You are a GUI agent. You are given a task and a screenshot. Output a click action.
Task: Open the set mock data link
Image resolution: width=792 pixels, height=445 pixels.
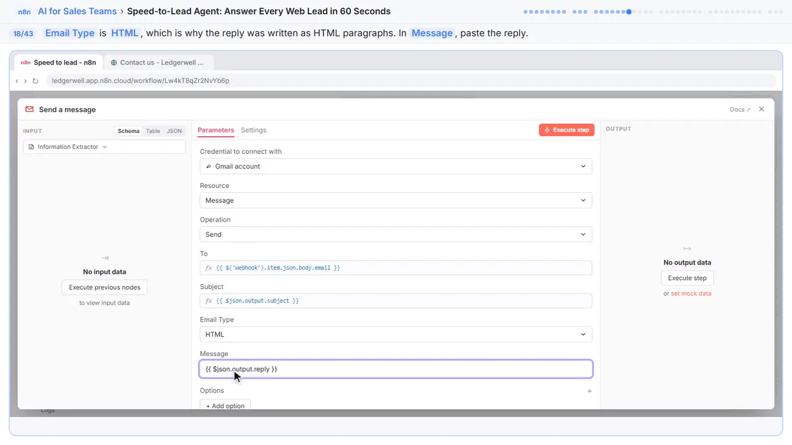pos(691,294)
